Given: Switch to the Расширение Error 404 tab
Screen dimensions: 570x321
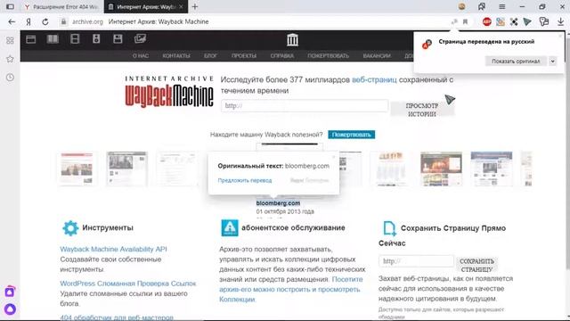Looking at the screenshot, I should click(x=61, y=7).
